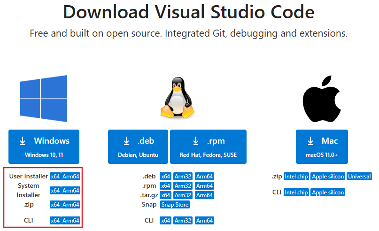Get Mac CLI for Apple silicon
This screenshot has height=231, width=379.
pyautogui.click(x=328, y=192)
